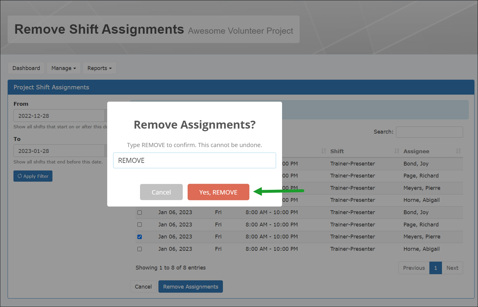Go to the Next page of entries
Viewport: 478px width, 307px height.
point(452,268)
